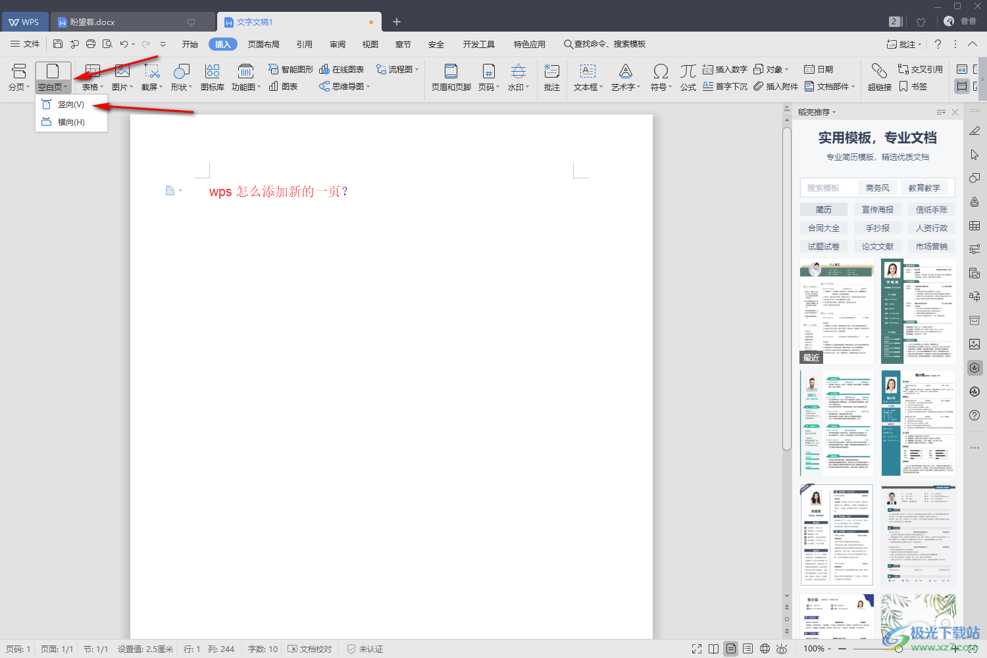The width and height of the screenshot is (987, 658).
Task: Switch to the Home (开始) tab
Action: [x=190, y=44]
